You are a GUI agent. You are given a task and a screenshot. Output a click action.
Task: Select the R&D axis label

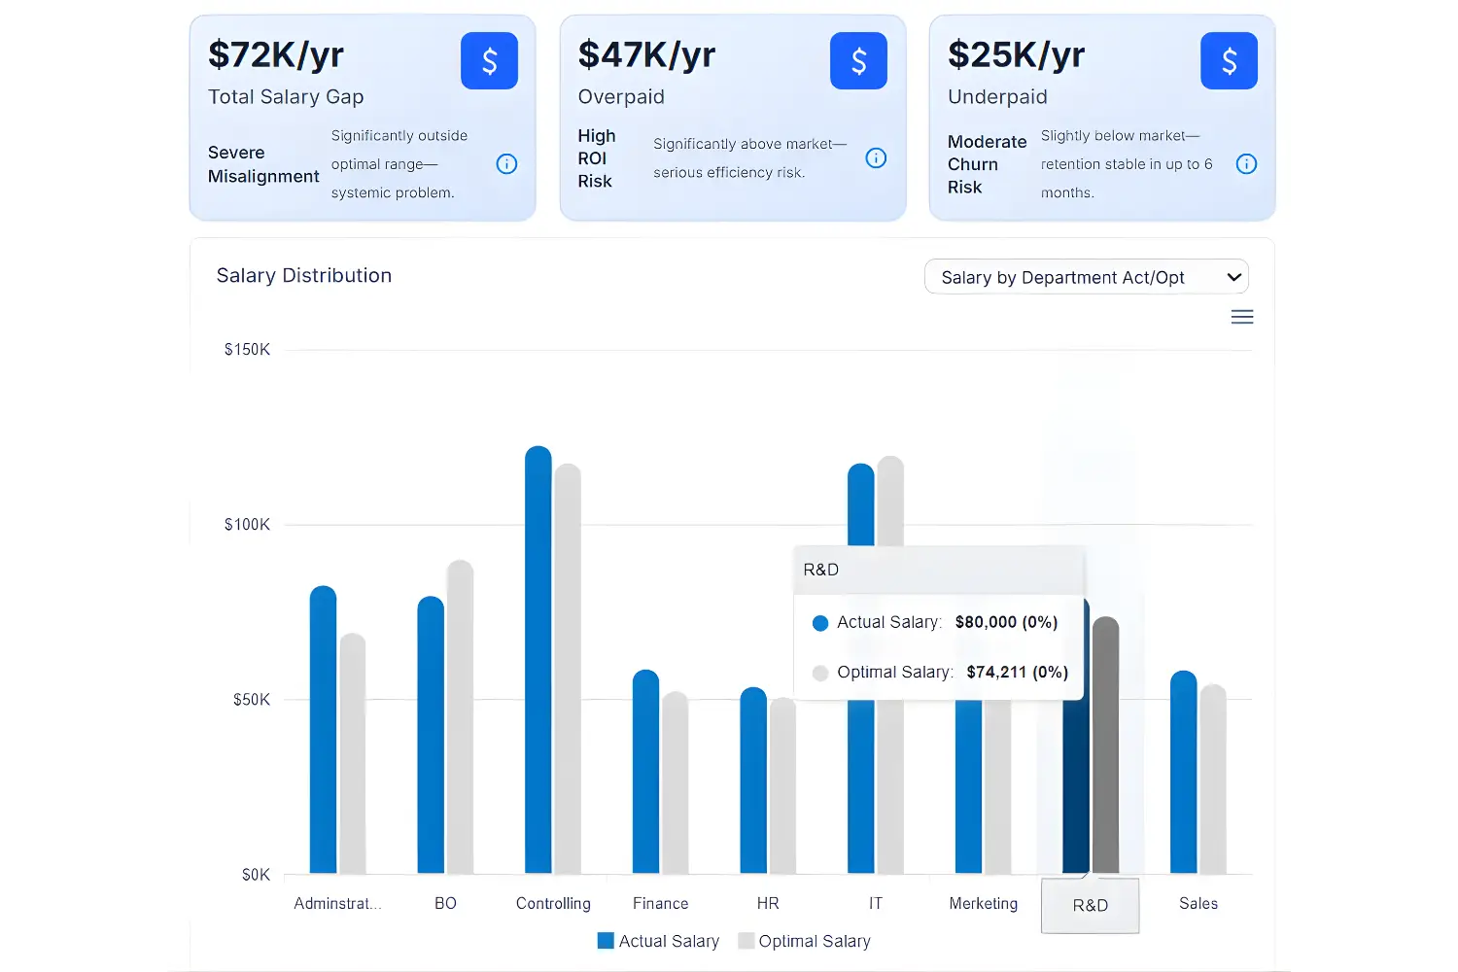1090,905
